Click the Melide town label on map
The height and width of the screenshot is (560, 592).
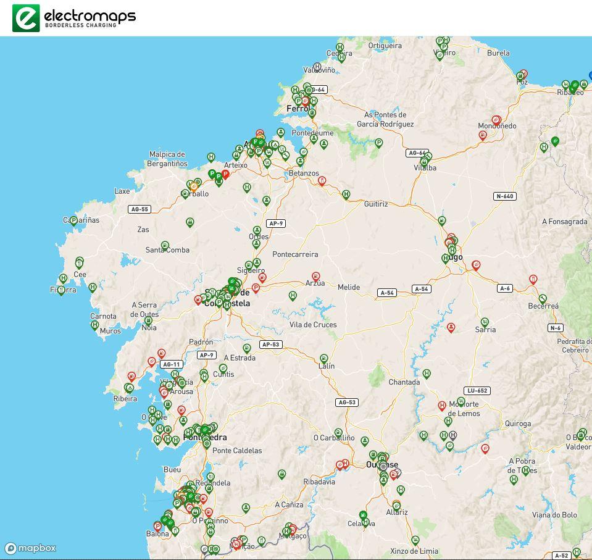(349, 287)
